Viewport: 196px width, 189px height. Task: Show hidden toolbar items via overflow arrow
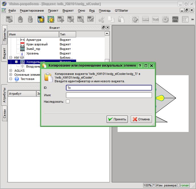[192, 19]
